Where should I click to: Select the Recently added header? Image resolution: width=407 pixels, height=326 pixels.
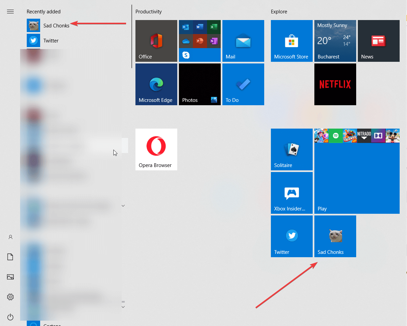pos(43,12)
